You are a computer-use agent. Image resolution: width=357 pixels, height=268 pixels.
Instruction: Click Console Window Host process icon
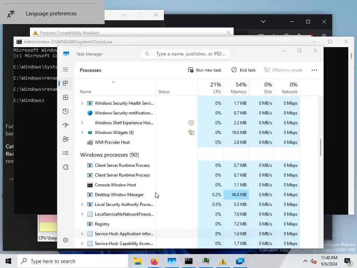pyautogui.click(x=90, y=185)
